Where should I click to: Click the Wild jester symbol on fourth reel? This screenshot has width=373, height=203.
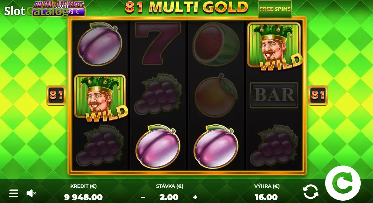[x=275, y=46]
